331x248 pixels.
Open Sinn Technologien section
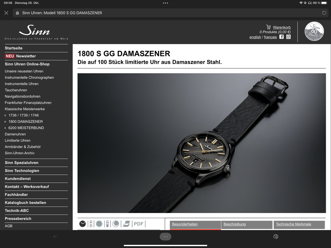22,171
